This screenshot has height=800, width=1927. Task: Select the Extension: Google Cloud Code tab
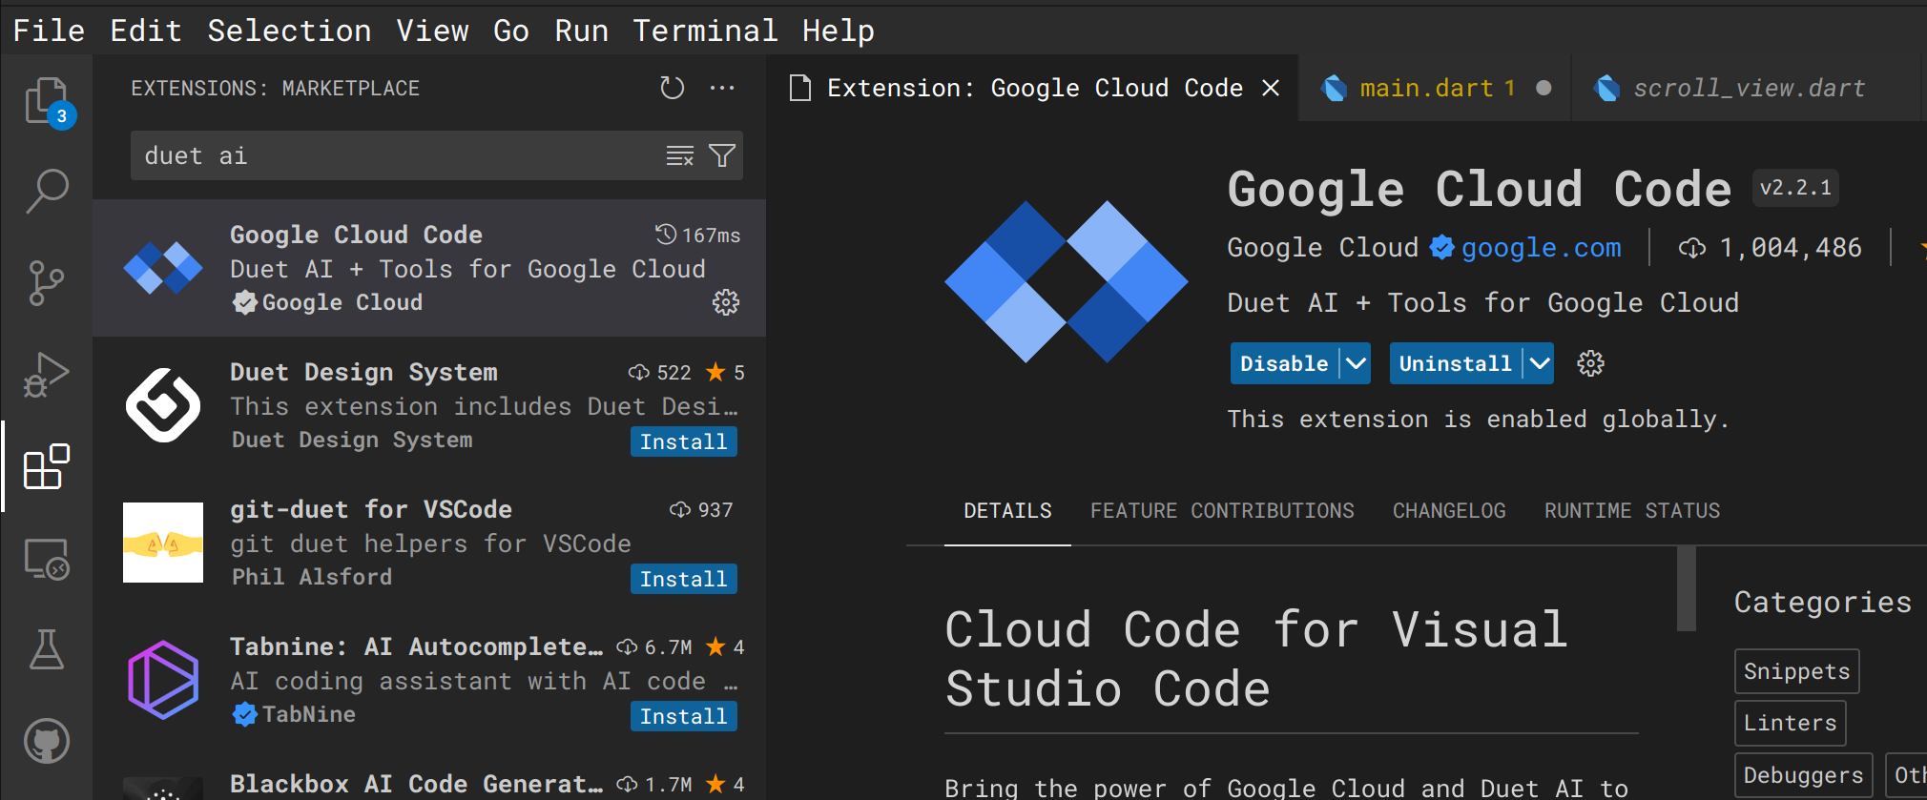point(1032,88)
